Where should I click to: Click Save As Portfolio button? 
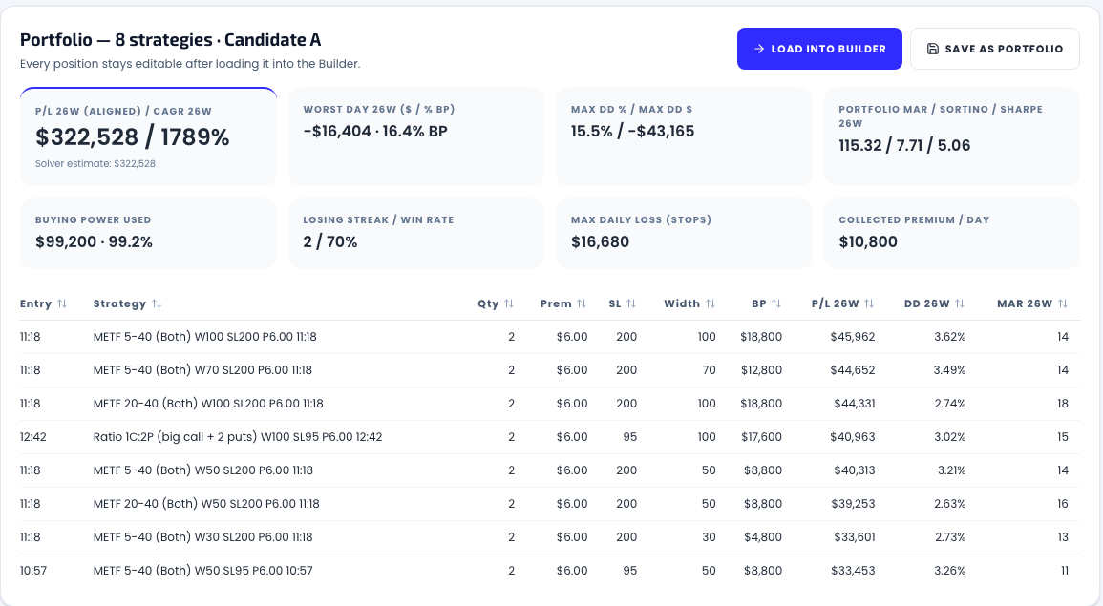995,49
